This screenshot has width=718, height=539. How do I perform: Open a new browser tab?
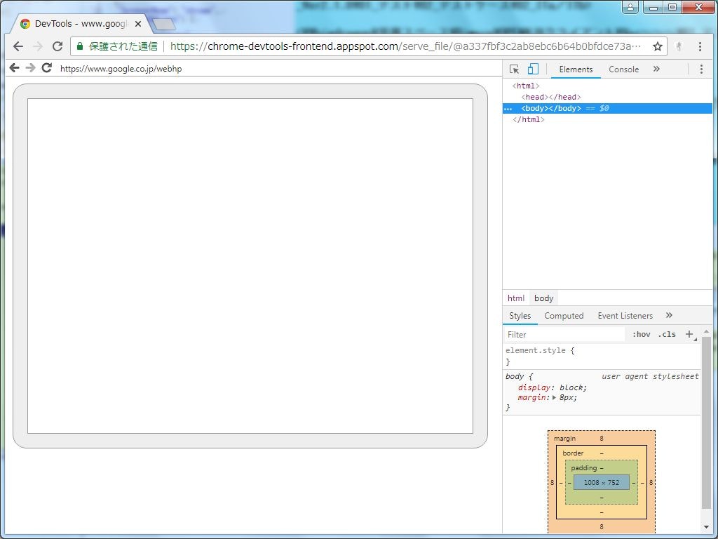coord(164,24)
